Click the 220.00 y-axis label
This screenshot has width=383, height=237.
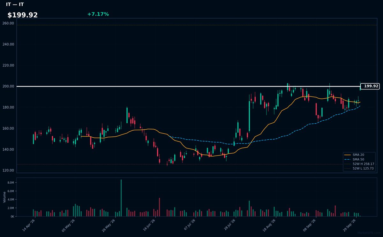point(8,65)
